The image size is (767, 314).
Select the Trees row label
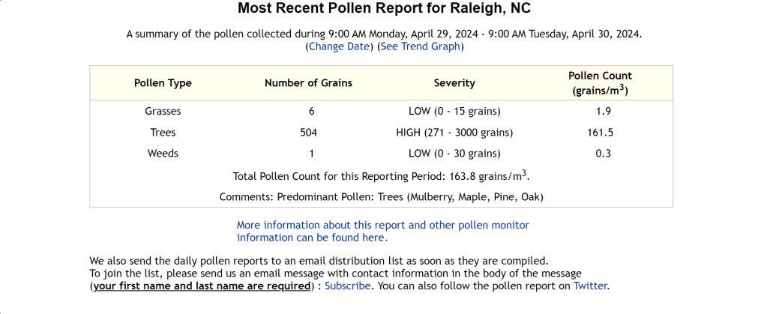coord(163,133)
